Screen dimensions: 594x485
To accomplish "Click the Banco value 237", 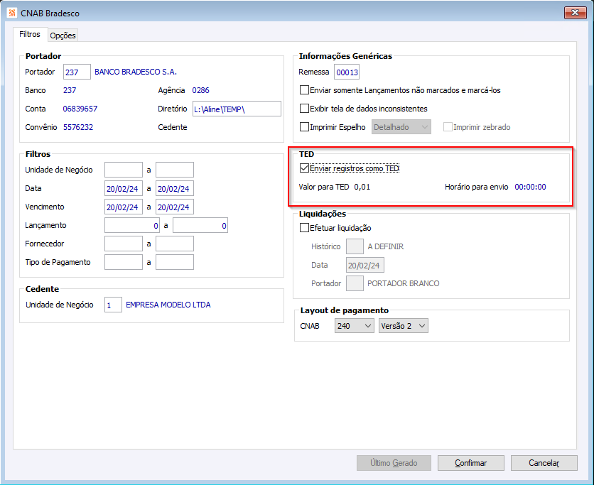I will pyautogui.click(x=70, y=90).
